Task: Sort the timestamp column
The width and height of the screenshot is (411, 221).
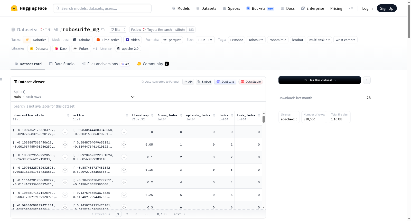Action: (152, 115)
